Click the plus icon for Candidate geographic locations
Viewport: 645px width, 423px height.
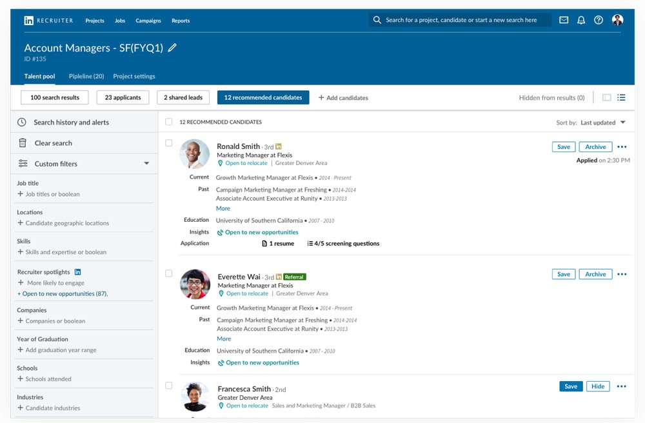(20, 222)
